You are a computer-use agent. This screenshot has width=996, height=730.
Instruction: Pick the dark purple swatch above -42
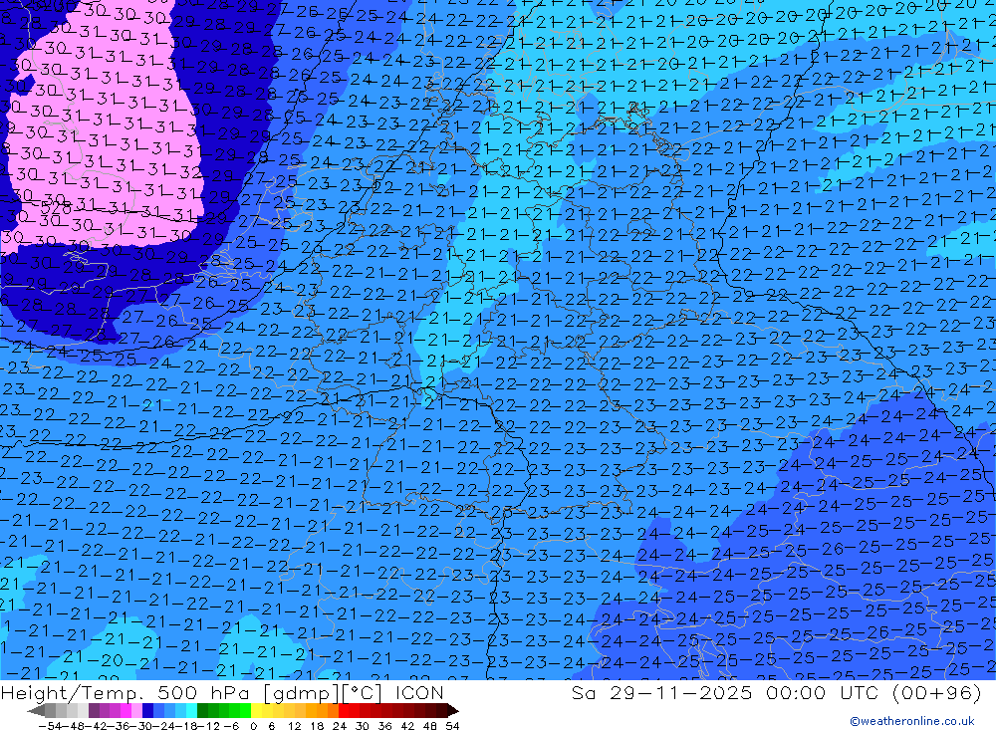click(94, 711)
